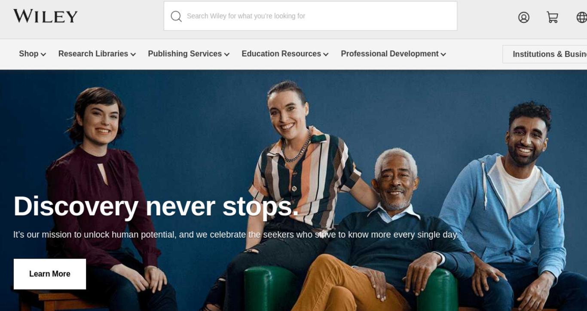587x311 pixels.
Task: Click the Discovery never stops headline
Action: (x=156, y=206)
